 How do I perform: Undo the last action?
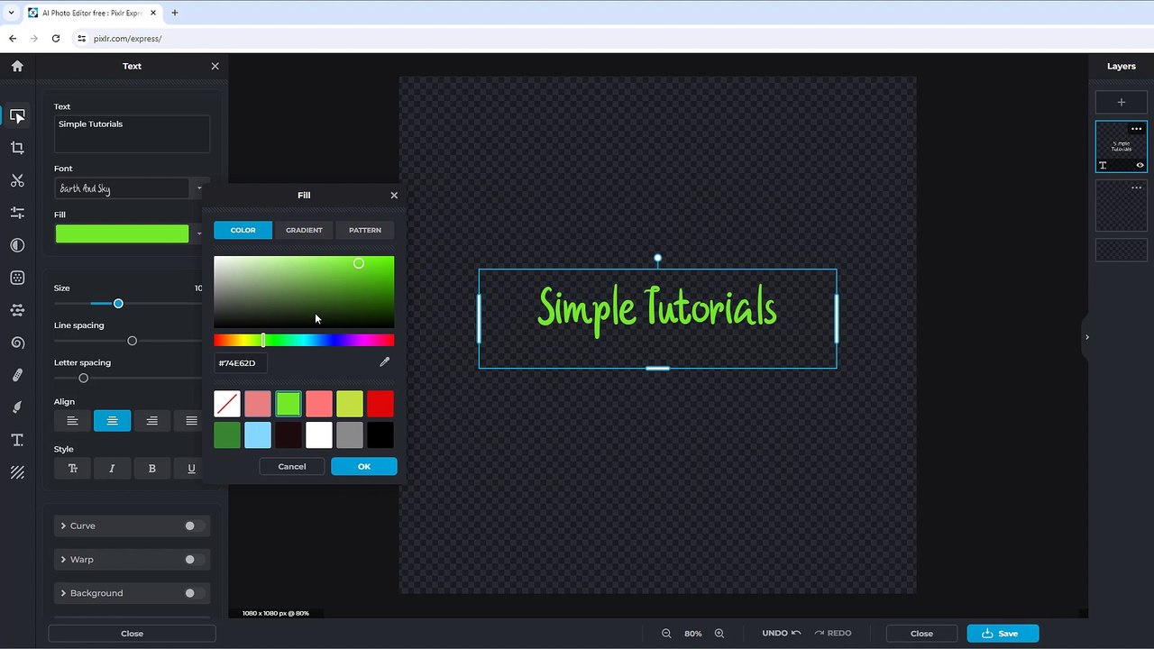[782, 634]
